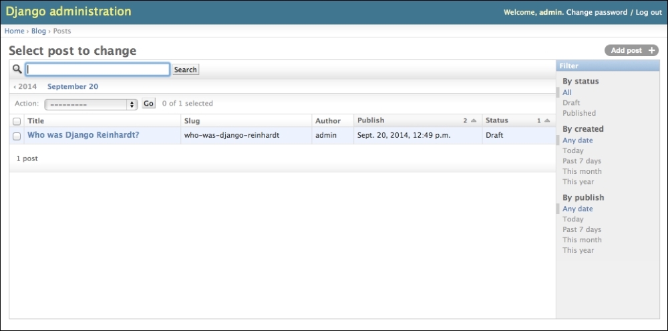Focus the search input field
Screen dimensions: 668x331
click(x=98, y=70)
